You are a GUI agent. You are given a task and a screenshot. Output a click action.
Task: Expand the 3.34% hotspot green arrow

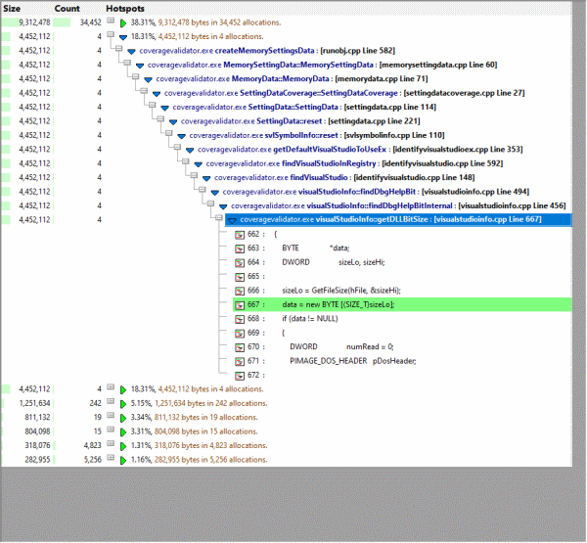(123, 418)
